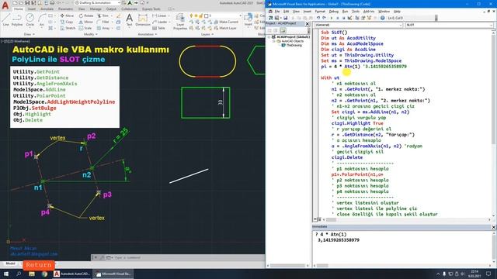The image size is (497, 279).
Task: Click the VBA Help question mark icon
Action: 383,18
